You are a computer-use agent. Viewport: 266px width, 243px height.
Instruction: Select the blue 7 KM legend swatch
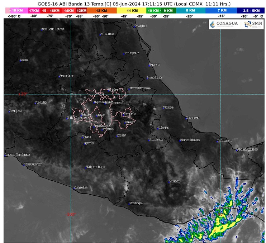point(221,11)
